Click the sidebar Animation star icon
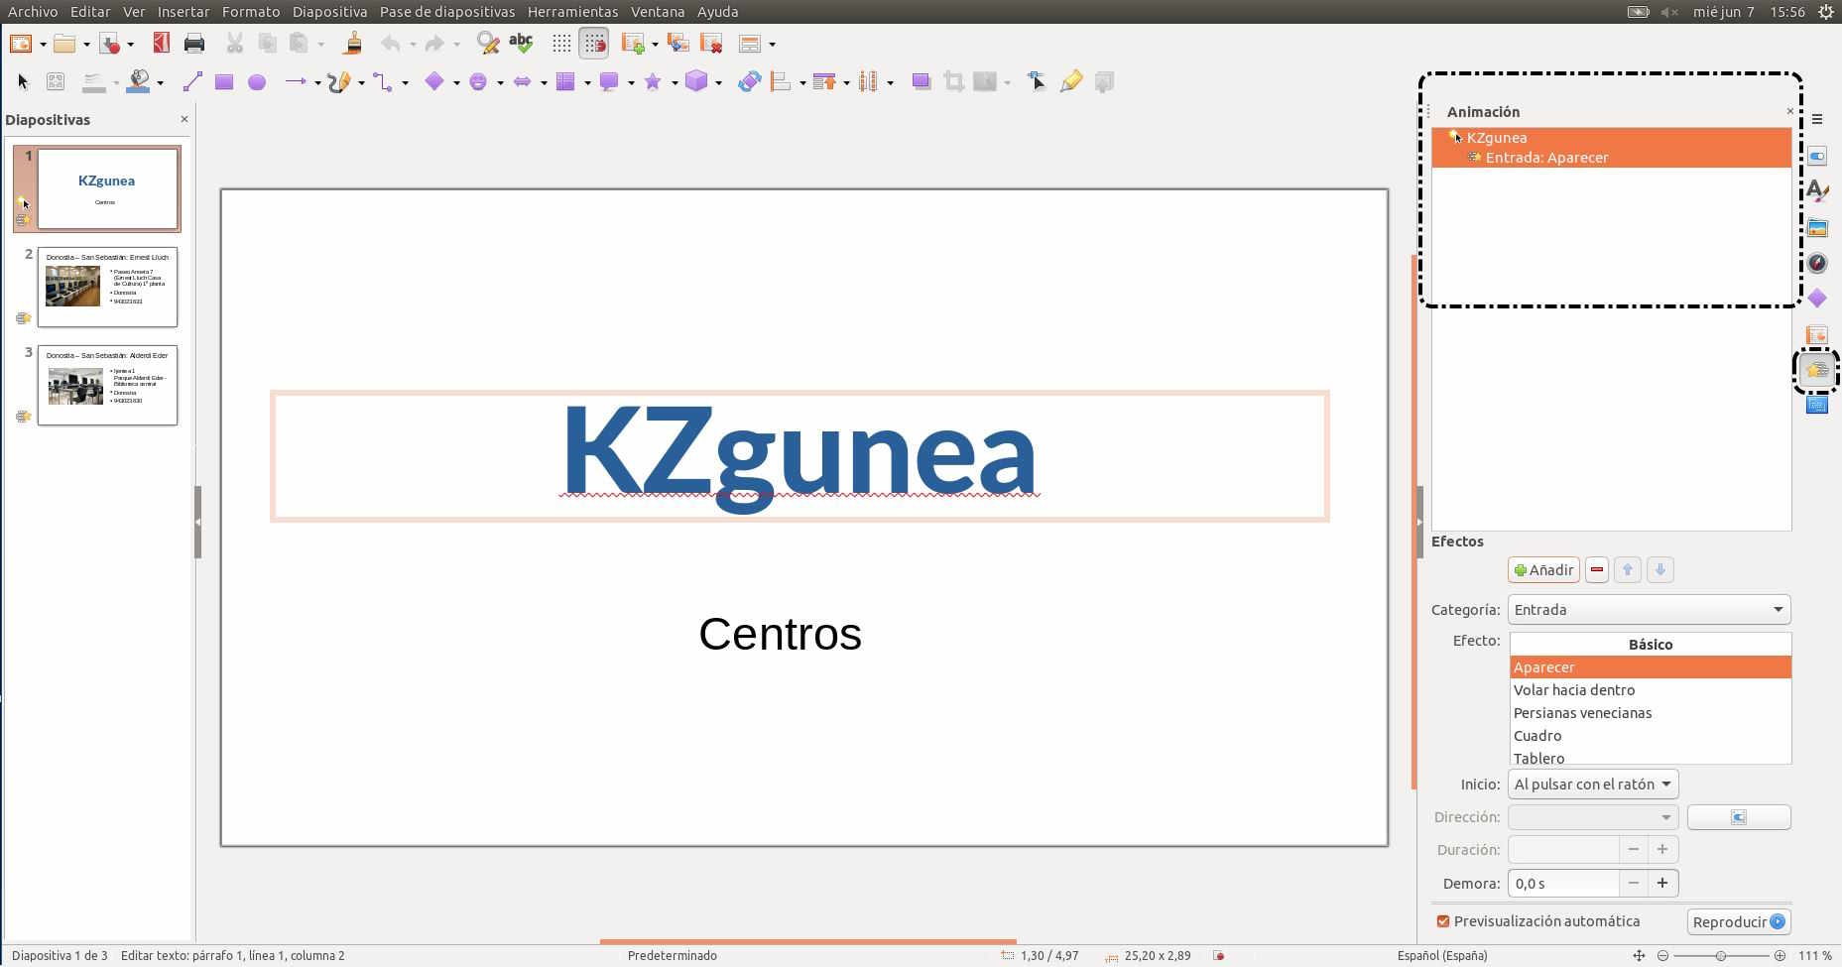This screenshot has width=1842, height=967. (x=1817, y=370)
